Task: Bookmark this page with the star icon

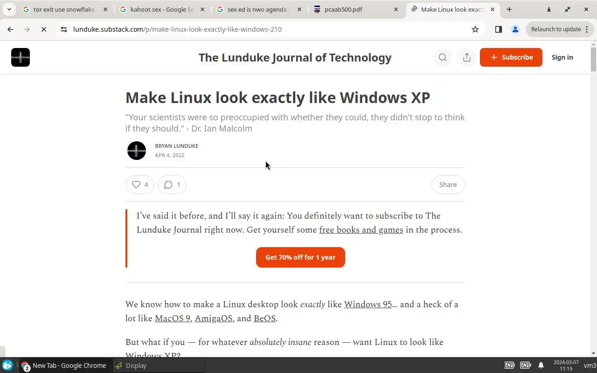Action: coord(475,29)
